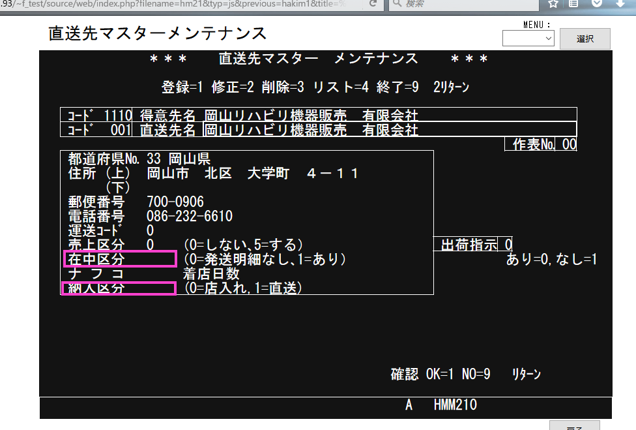Click the search magnifier icon

click(397, 3)
